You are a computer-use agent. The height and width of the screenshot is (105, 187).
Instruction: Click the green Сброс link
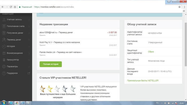(151, 52)
